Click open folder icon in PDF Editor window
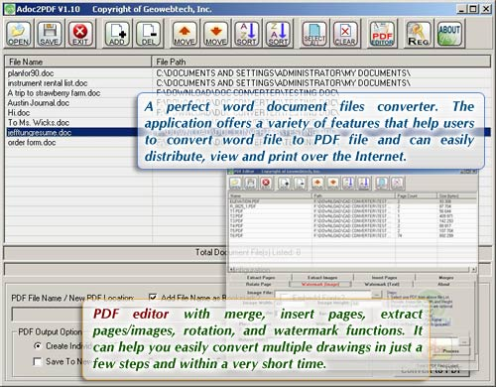 (235, 183)
